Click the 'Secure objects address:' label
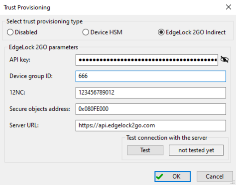 40,109
